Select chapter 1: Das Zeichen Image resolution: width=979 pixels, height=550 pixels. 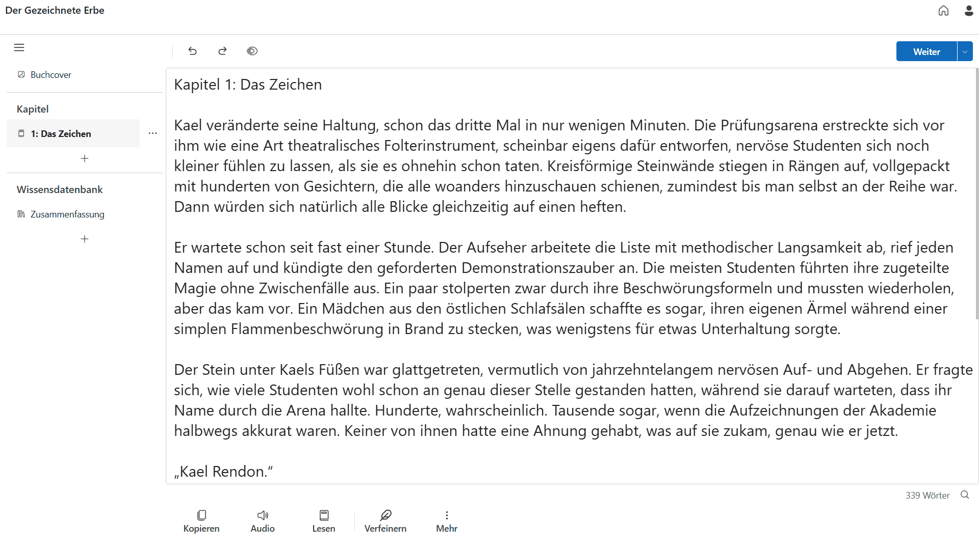[61, 133]
